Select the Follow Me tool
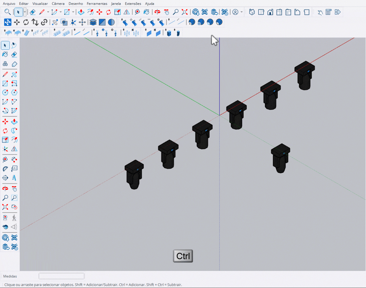366x288 pixels. click(x=14, y=131)
